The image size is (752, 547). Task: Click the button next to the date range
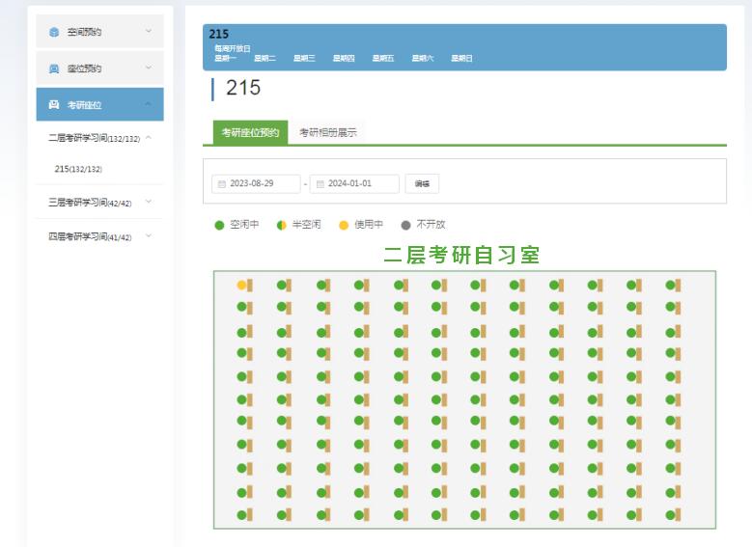(422, 183)
